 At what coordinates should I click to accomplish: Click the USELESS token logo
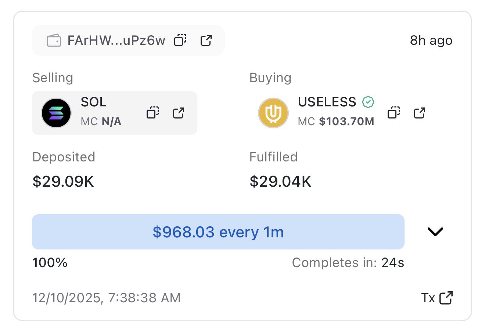click(273, 113)
